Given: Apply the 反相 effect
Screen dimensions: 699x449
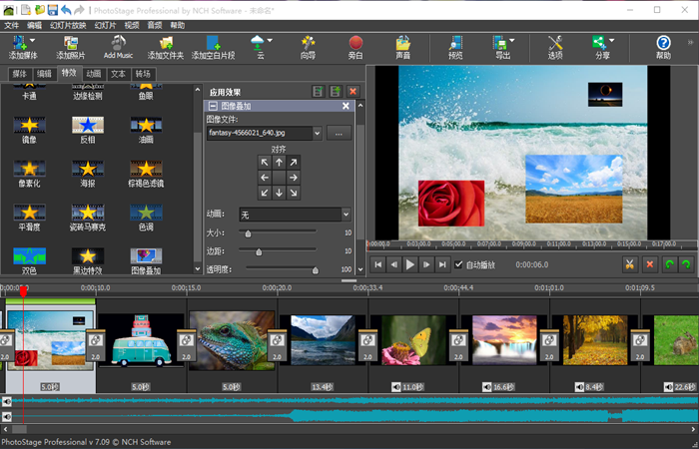Looking at the screenshot, I should pyautogui.click(x=88, y=126).
